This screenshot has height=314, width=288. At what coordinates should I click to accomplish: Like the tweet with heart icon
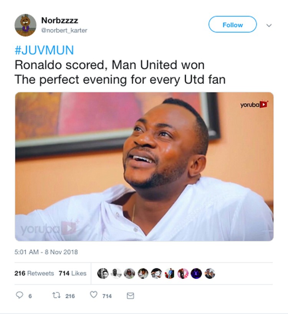(x=94, y=295)
